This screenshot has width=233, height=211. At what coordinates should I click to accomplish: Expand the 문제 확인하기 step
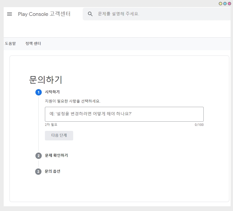[x=56, y=155]
